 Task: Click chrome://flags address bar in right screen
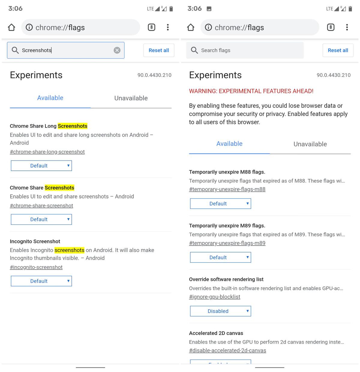pyautogui.click(x=259, y=28)
